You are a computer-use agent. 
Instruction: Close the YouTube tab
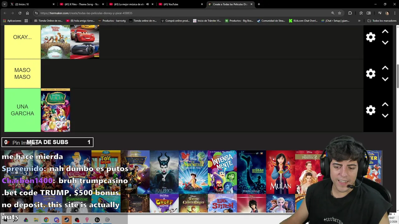click(x=202, y=4)
